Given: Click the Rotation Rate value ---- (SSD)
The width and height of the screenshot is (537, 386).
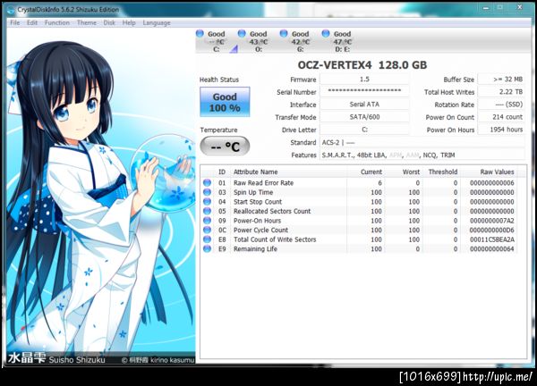Looking at the screenshot, I should click(501, 105).
